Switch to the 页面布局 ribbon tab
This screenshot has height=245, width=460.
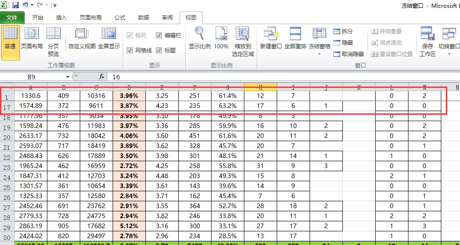tap(91, 18)
